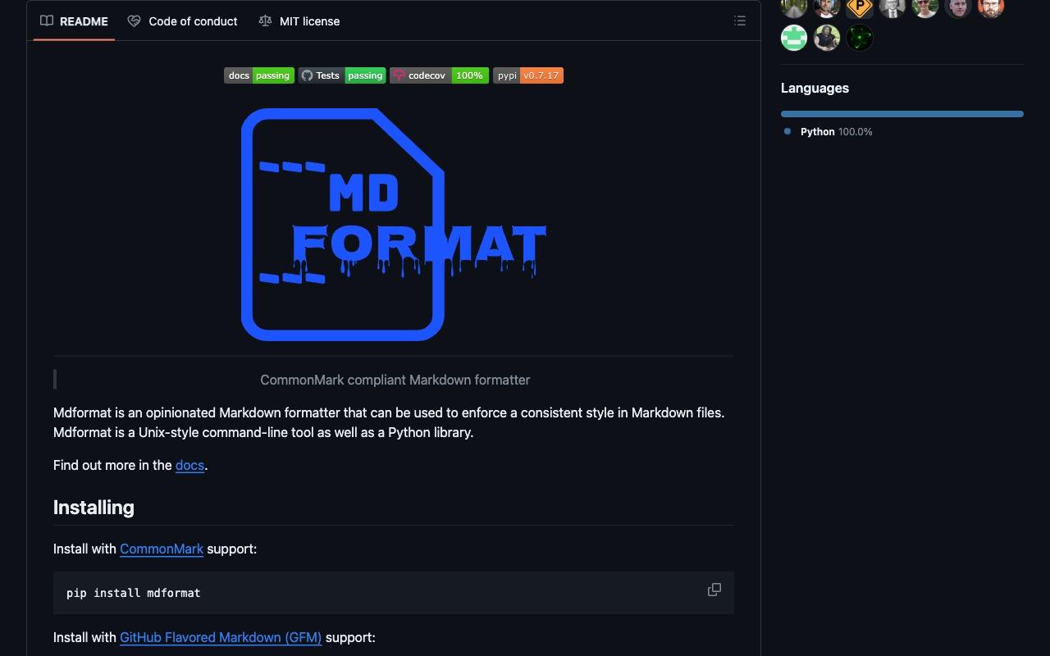The width and height of the screenshot is (1050, 656).
Task: Open the docs passing badge
Action: click(259, 75)
